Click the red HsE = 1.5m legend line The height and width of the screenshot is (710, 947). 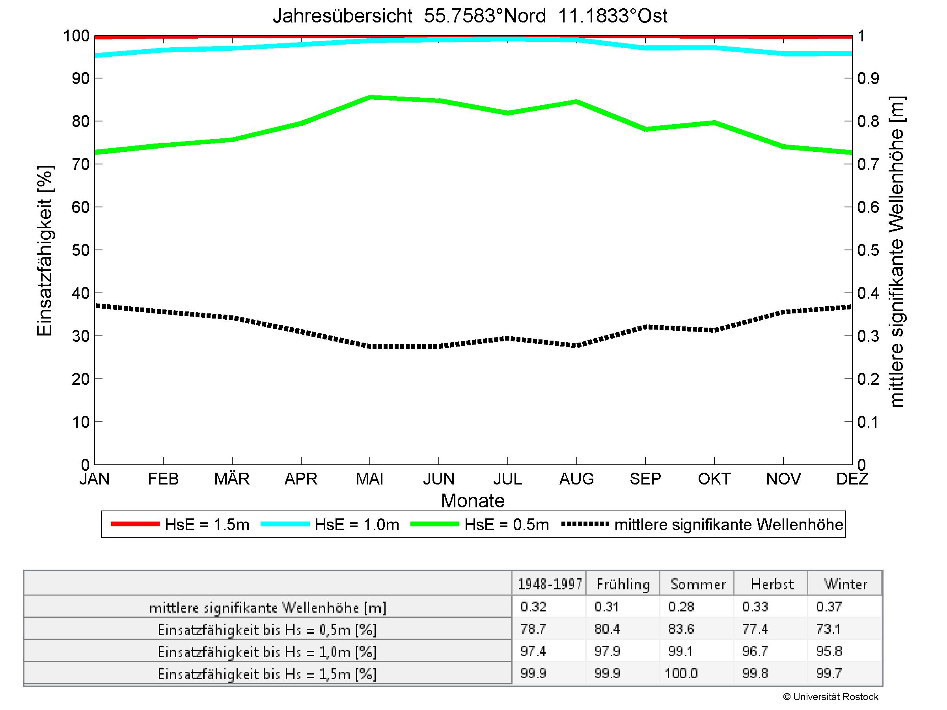point(135,524)
